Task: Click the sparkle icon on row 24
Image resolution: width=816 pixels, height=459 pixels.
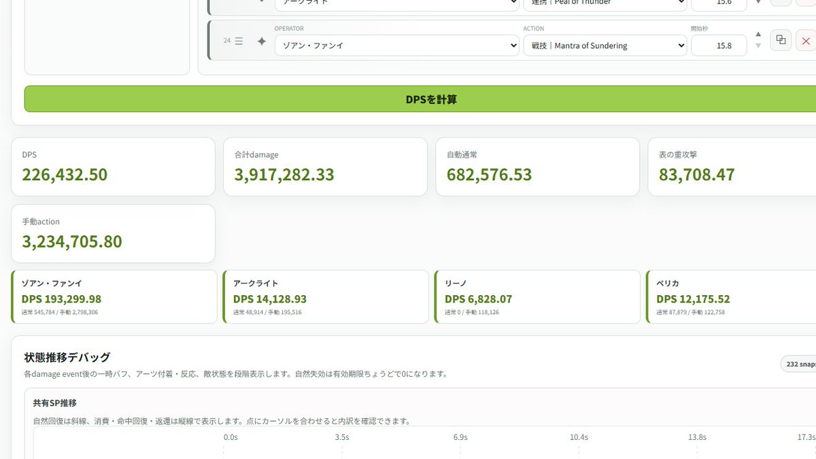Action: pyautogui.click(x=261, y=41)
